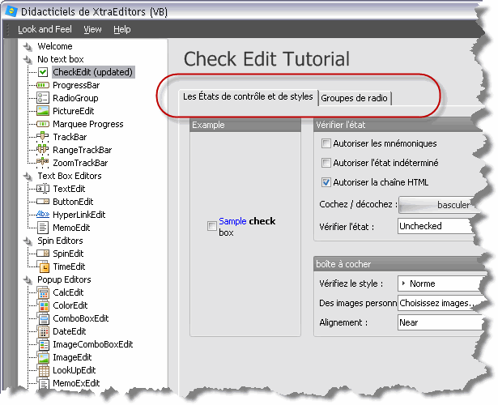Enable the Autoriser les mnémoniques checkbox
The width and height of the screenshot is (498, 405).
pyautogui.click(x=326, y=143)
